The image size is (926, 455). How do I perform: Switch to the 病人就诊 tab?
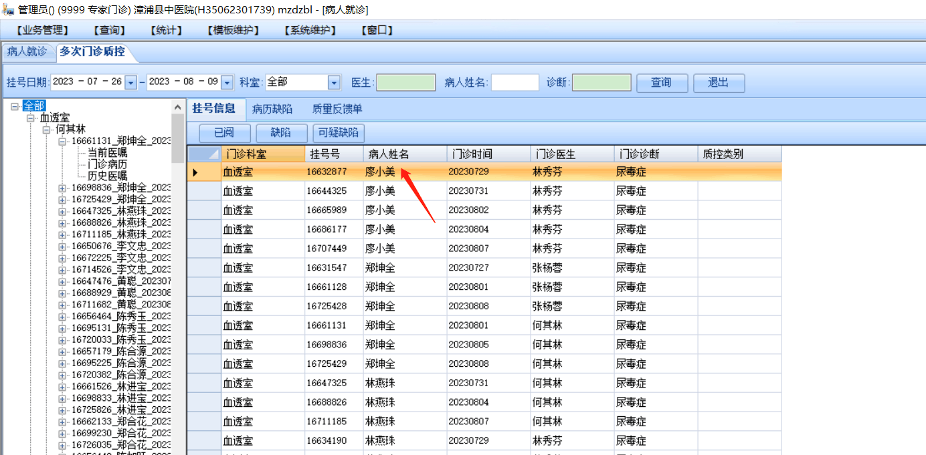(27, 51)
